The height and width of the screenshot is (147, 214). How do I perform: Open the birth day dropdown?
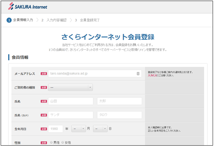coord(100,129)
